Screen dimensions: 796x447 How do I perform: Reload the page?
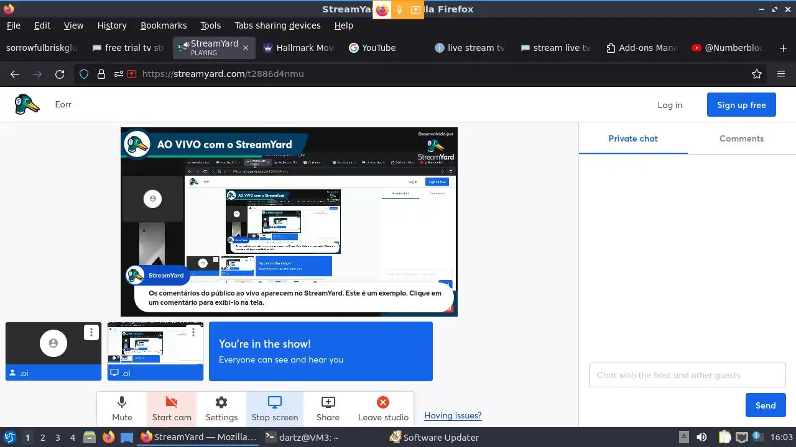pyautogui.click(x=60, y=74)
